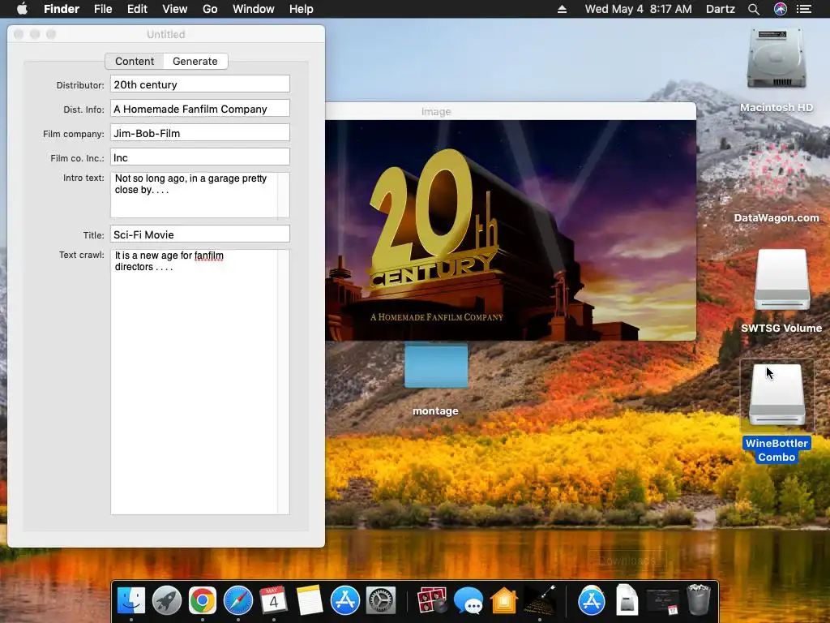The height and width of the screenshot is (623, 830).
Task: Click the Intro text vertical scrollbar
Action: coord(284,195)
